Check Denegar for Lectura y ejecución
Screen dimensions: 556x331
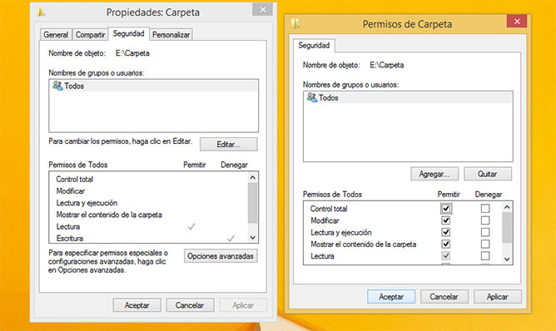(485, 232)
